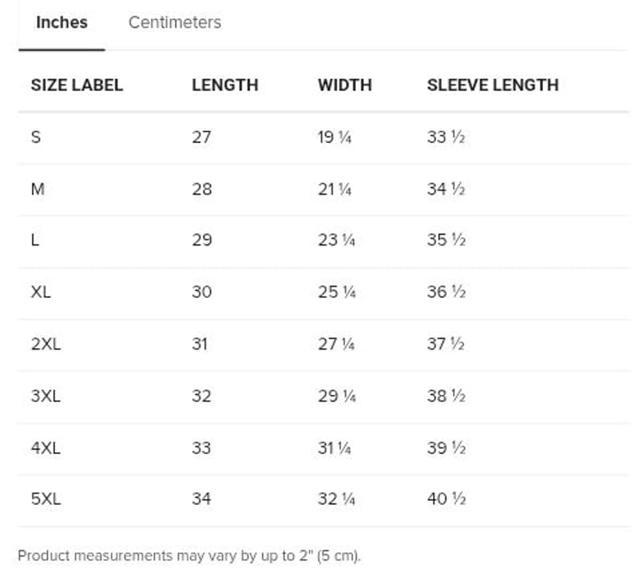Click the SIZE LABEL column header
The width and height of the screenshot is (631, 578).
pos(76,85)
